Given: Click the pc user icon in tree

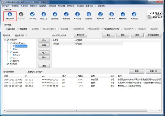Looking at the screenshot, I should click(14, 49).
